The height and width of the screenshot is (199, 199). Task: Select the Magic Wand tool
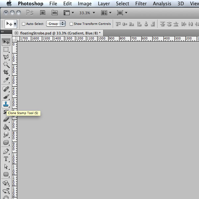[x=6, y=65]
